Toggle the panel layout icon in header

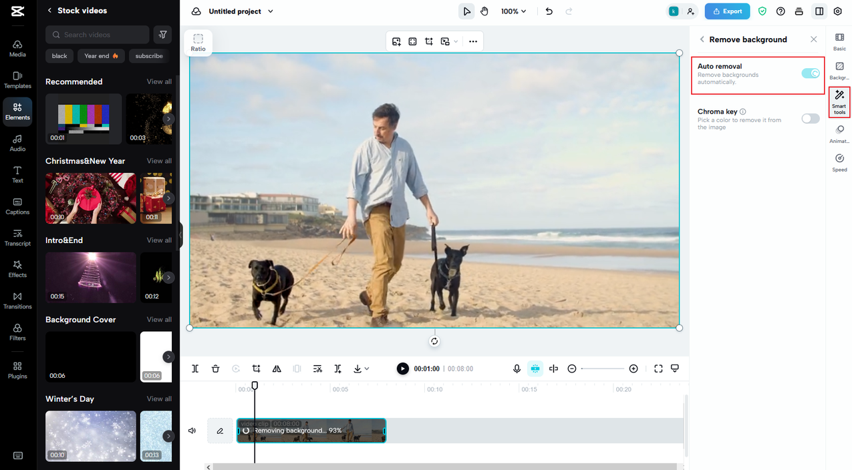coord(819,11)
